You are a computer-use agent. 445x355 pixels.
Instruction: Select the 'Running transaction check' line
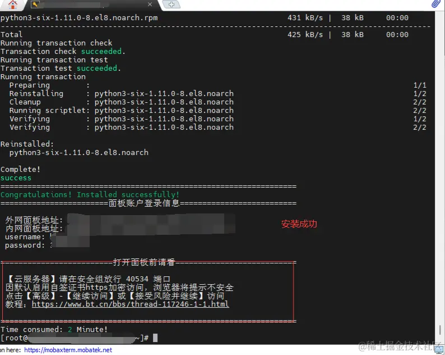point(56,43)
